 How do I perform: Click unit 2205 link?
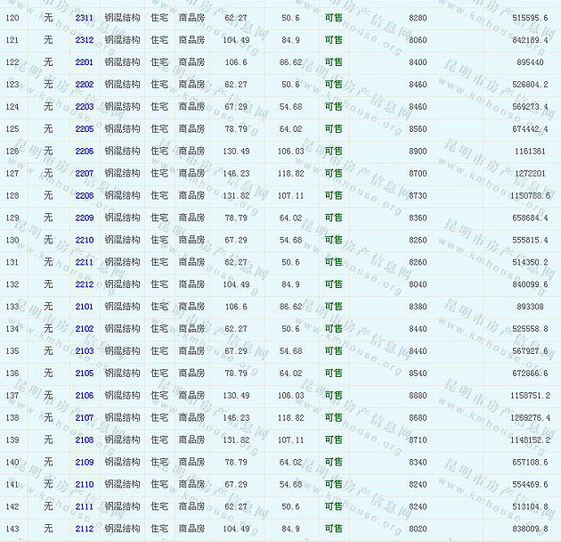(x=84, y=129)
